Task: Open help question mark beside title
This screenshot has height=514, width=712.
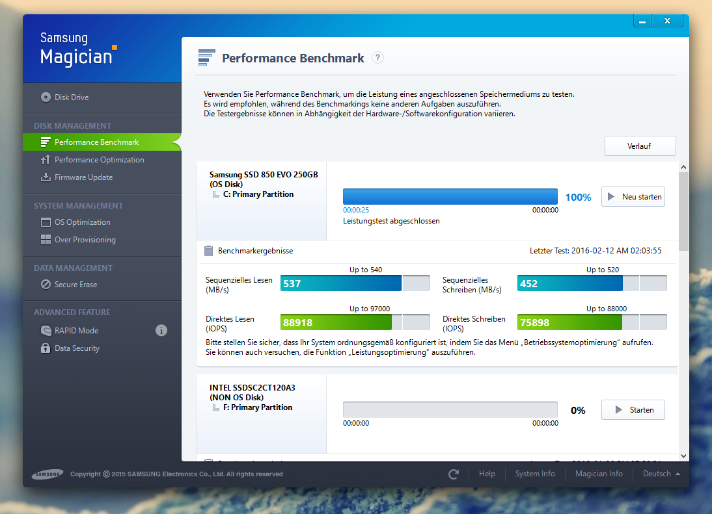Action: [x=377, y=58]
